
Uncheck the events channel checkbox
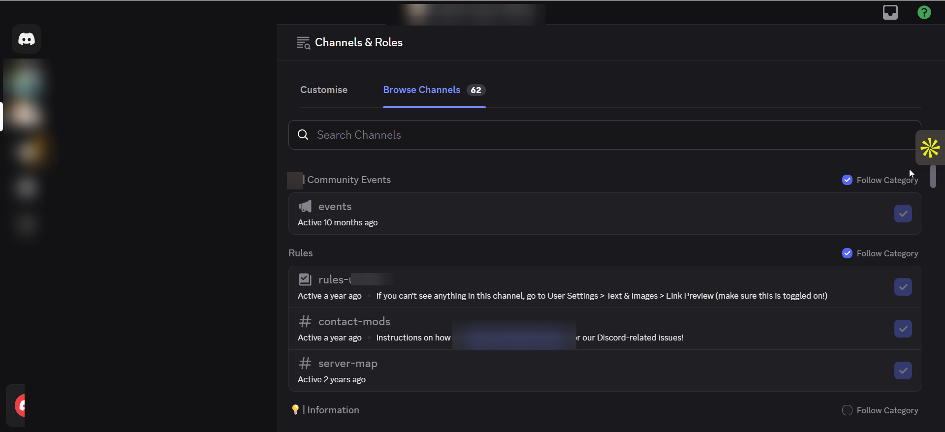903,214
